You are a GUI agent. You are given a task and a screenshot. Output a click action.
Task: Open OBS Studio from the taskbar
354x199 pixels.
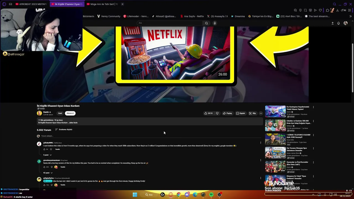point(219,195)
